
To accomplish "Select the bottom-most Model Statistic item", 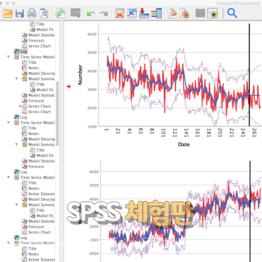I will [x=39, y=221].
